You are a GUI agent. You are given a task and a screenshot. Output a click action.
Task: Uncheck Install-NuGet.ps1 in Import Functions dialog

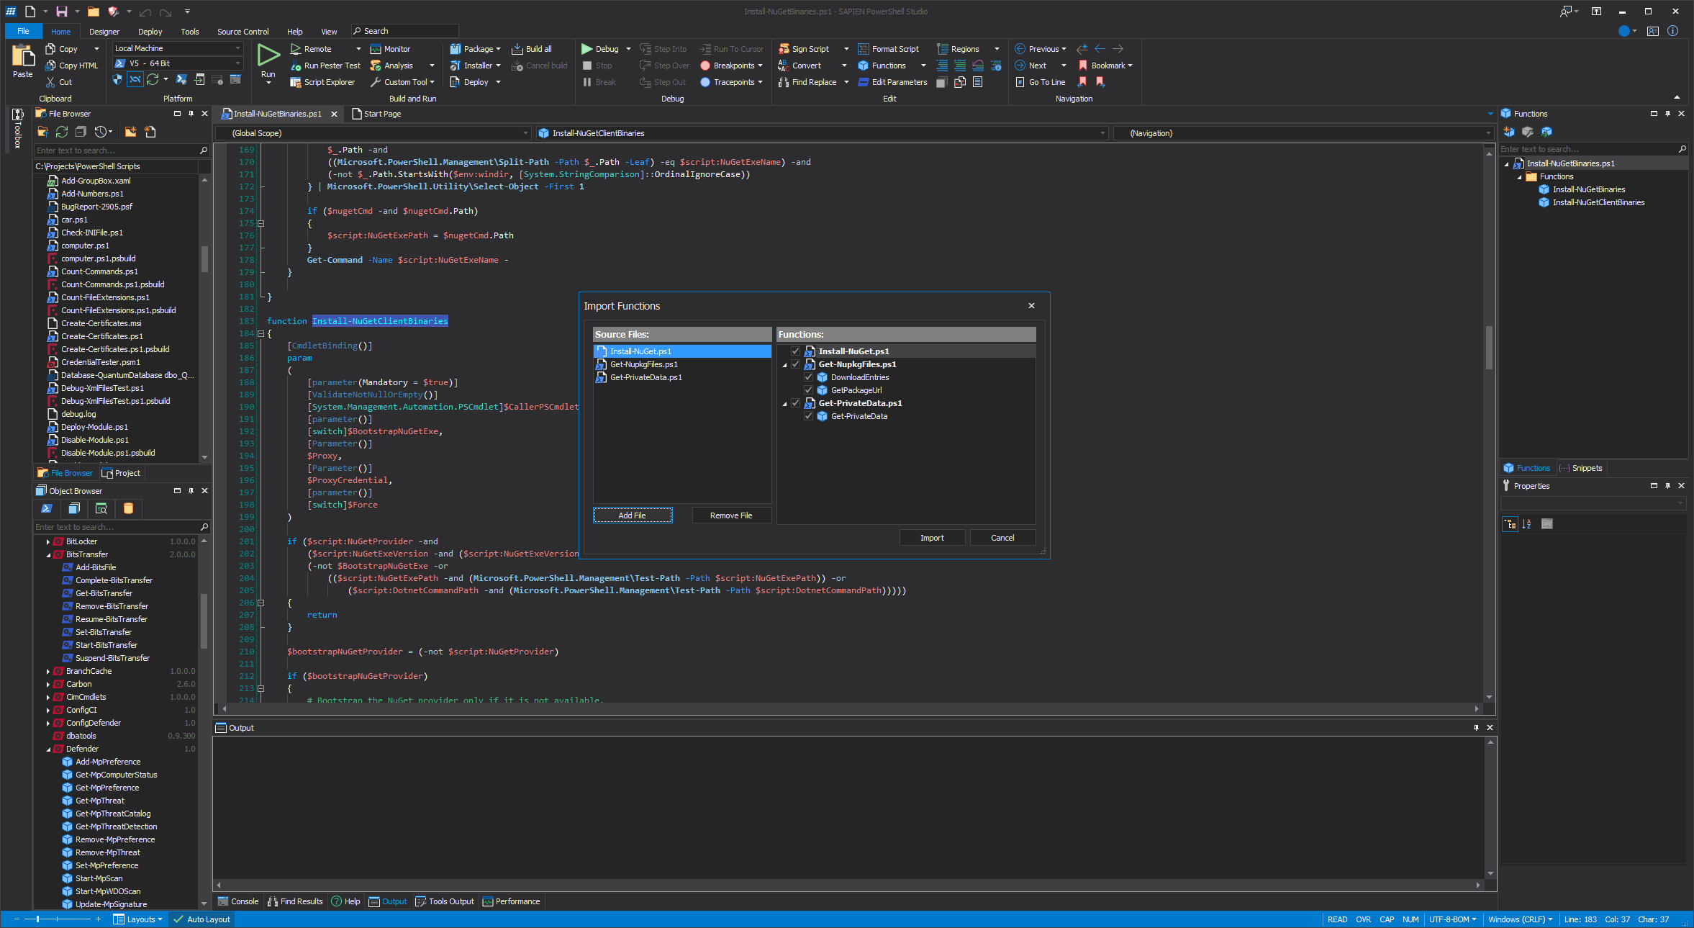(x=795, y=351)
